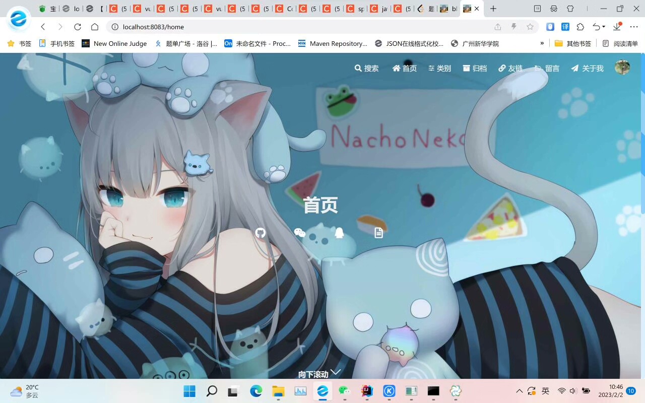
Task: Go to the browser home page
Action: [x=95, y=27]
